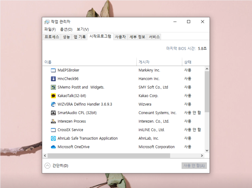
Task: Click CrossEX Service's 사용 안 함 status
Action: 193,130
